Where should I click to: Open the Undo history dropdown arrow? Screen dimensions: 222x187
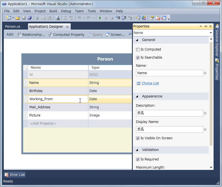point(84,18)
